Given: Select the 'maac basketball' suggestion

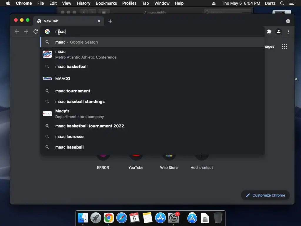Looking at the screenshot, I should pos(153,67).
